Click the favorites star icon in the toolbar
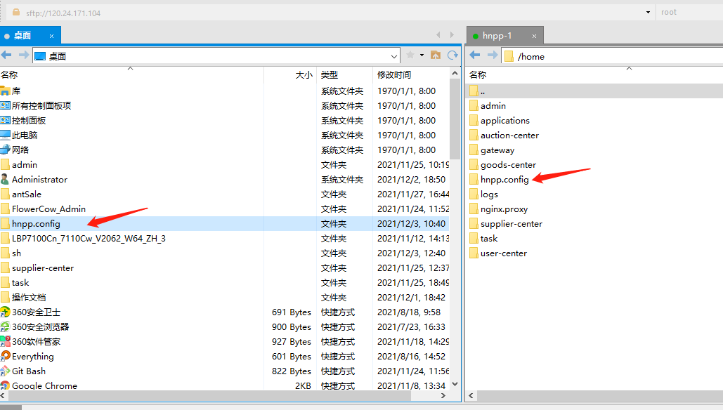The width and height of the screenshot is (723, 410). [x=410, y=55]
